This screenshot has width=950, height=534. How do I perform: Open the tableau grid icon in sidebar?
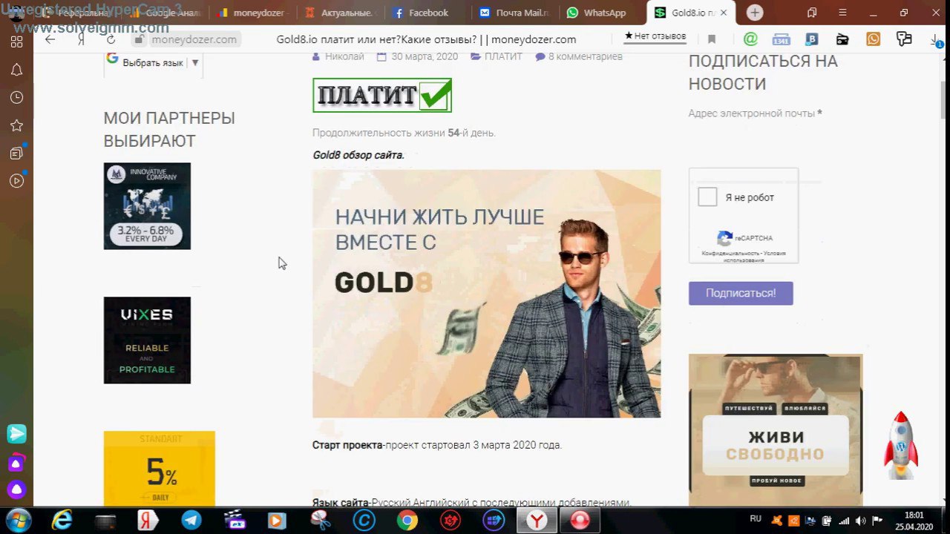16,42
